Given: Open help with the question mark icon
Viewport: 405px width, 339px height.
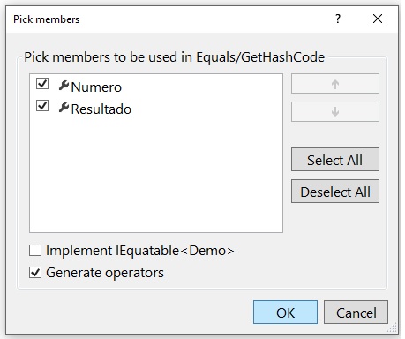Looking at the screenshot, I should (338, 19).
